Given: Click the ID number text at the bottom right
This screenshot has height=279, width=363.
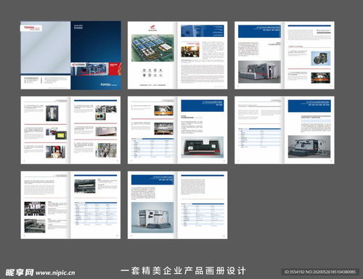Looking at the screenshot, I should pos(320,272).
